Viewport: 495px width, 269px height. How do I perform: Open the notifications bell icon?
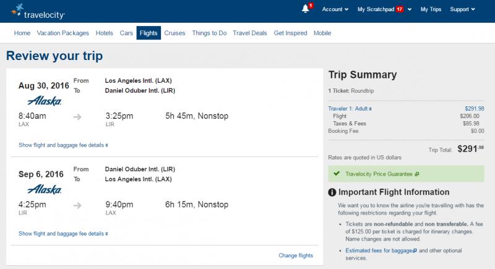[x=305, y=9]
